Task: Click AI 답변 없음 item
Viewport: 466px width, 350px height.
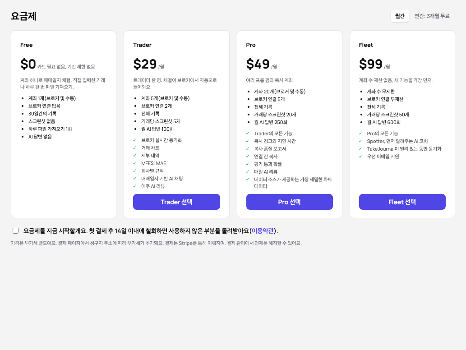Action: click(x=40, y=137)
